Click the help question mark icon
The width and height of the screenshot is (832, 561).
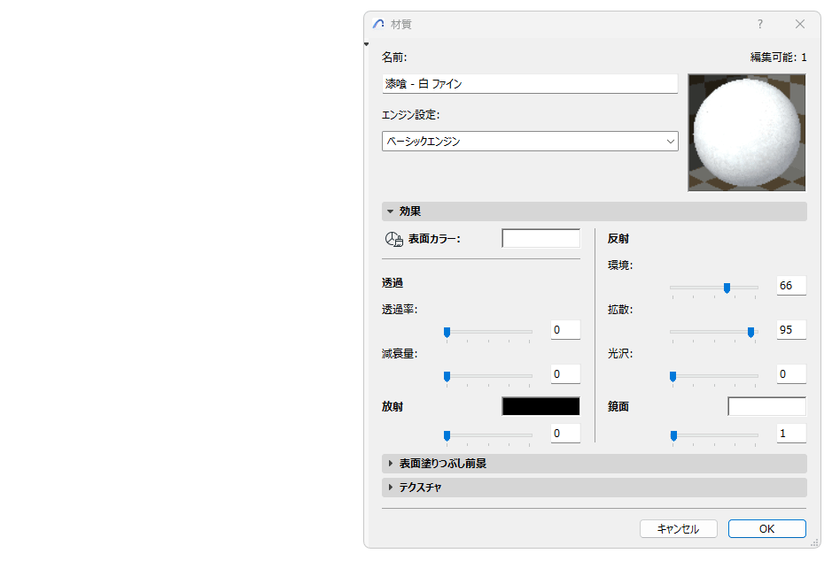click(759, 25)
